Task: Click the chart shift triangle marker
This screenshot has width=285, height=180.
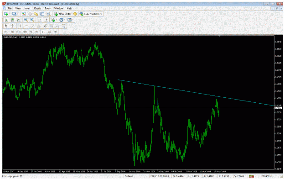Action: 219,36
